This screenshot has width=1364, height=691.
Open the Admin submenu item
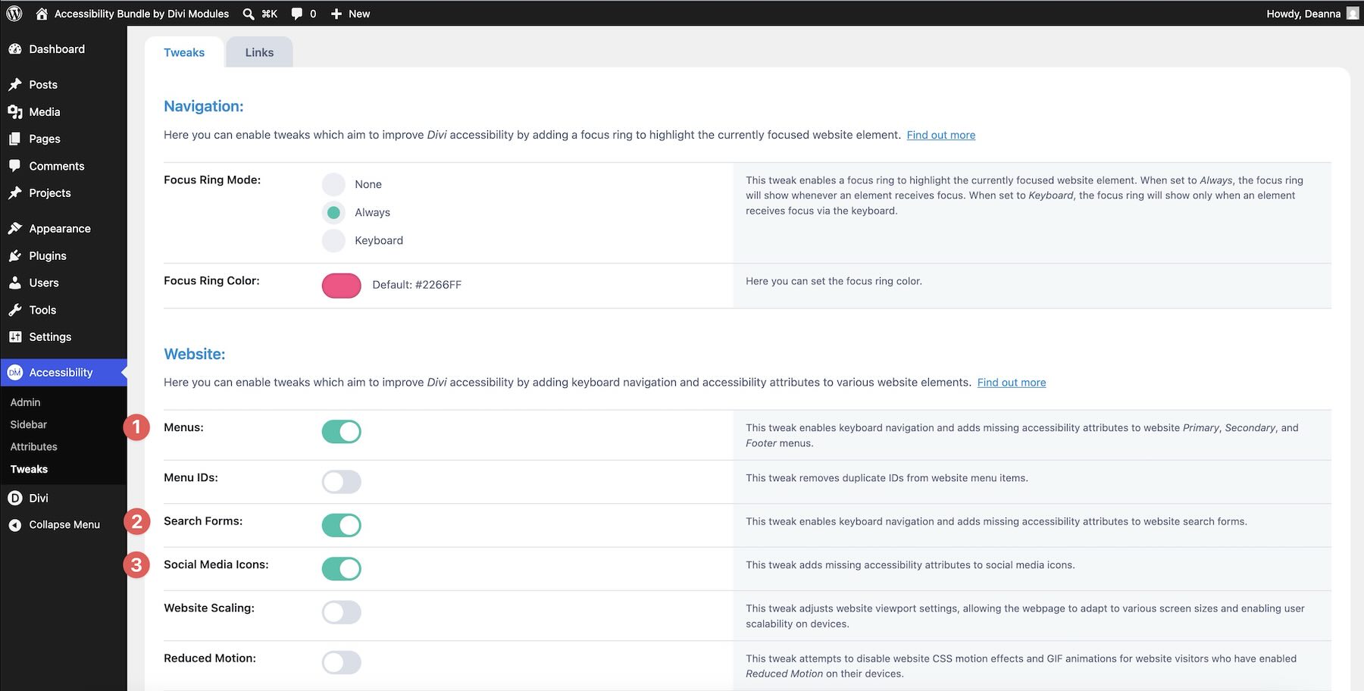pyautogui.click(x=25, y=402)
